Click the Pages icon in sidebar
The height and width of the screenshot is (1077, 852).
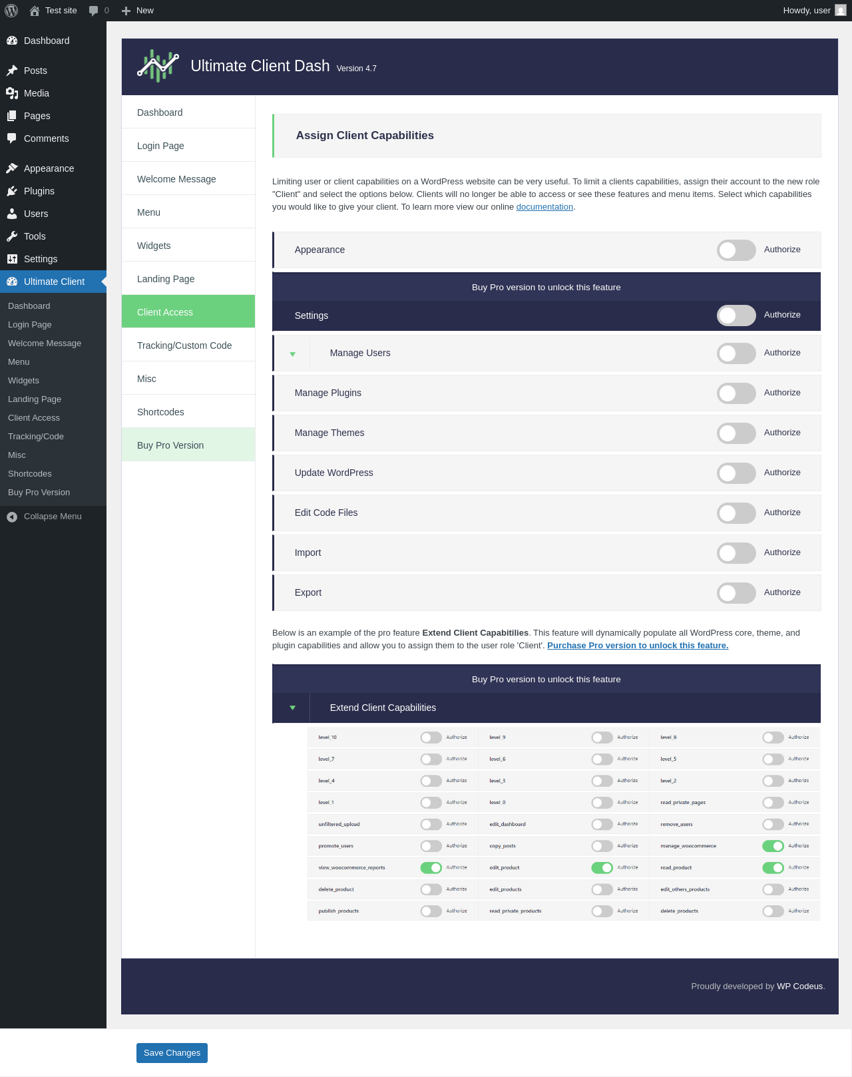12,116
